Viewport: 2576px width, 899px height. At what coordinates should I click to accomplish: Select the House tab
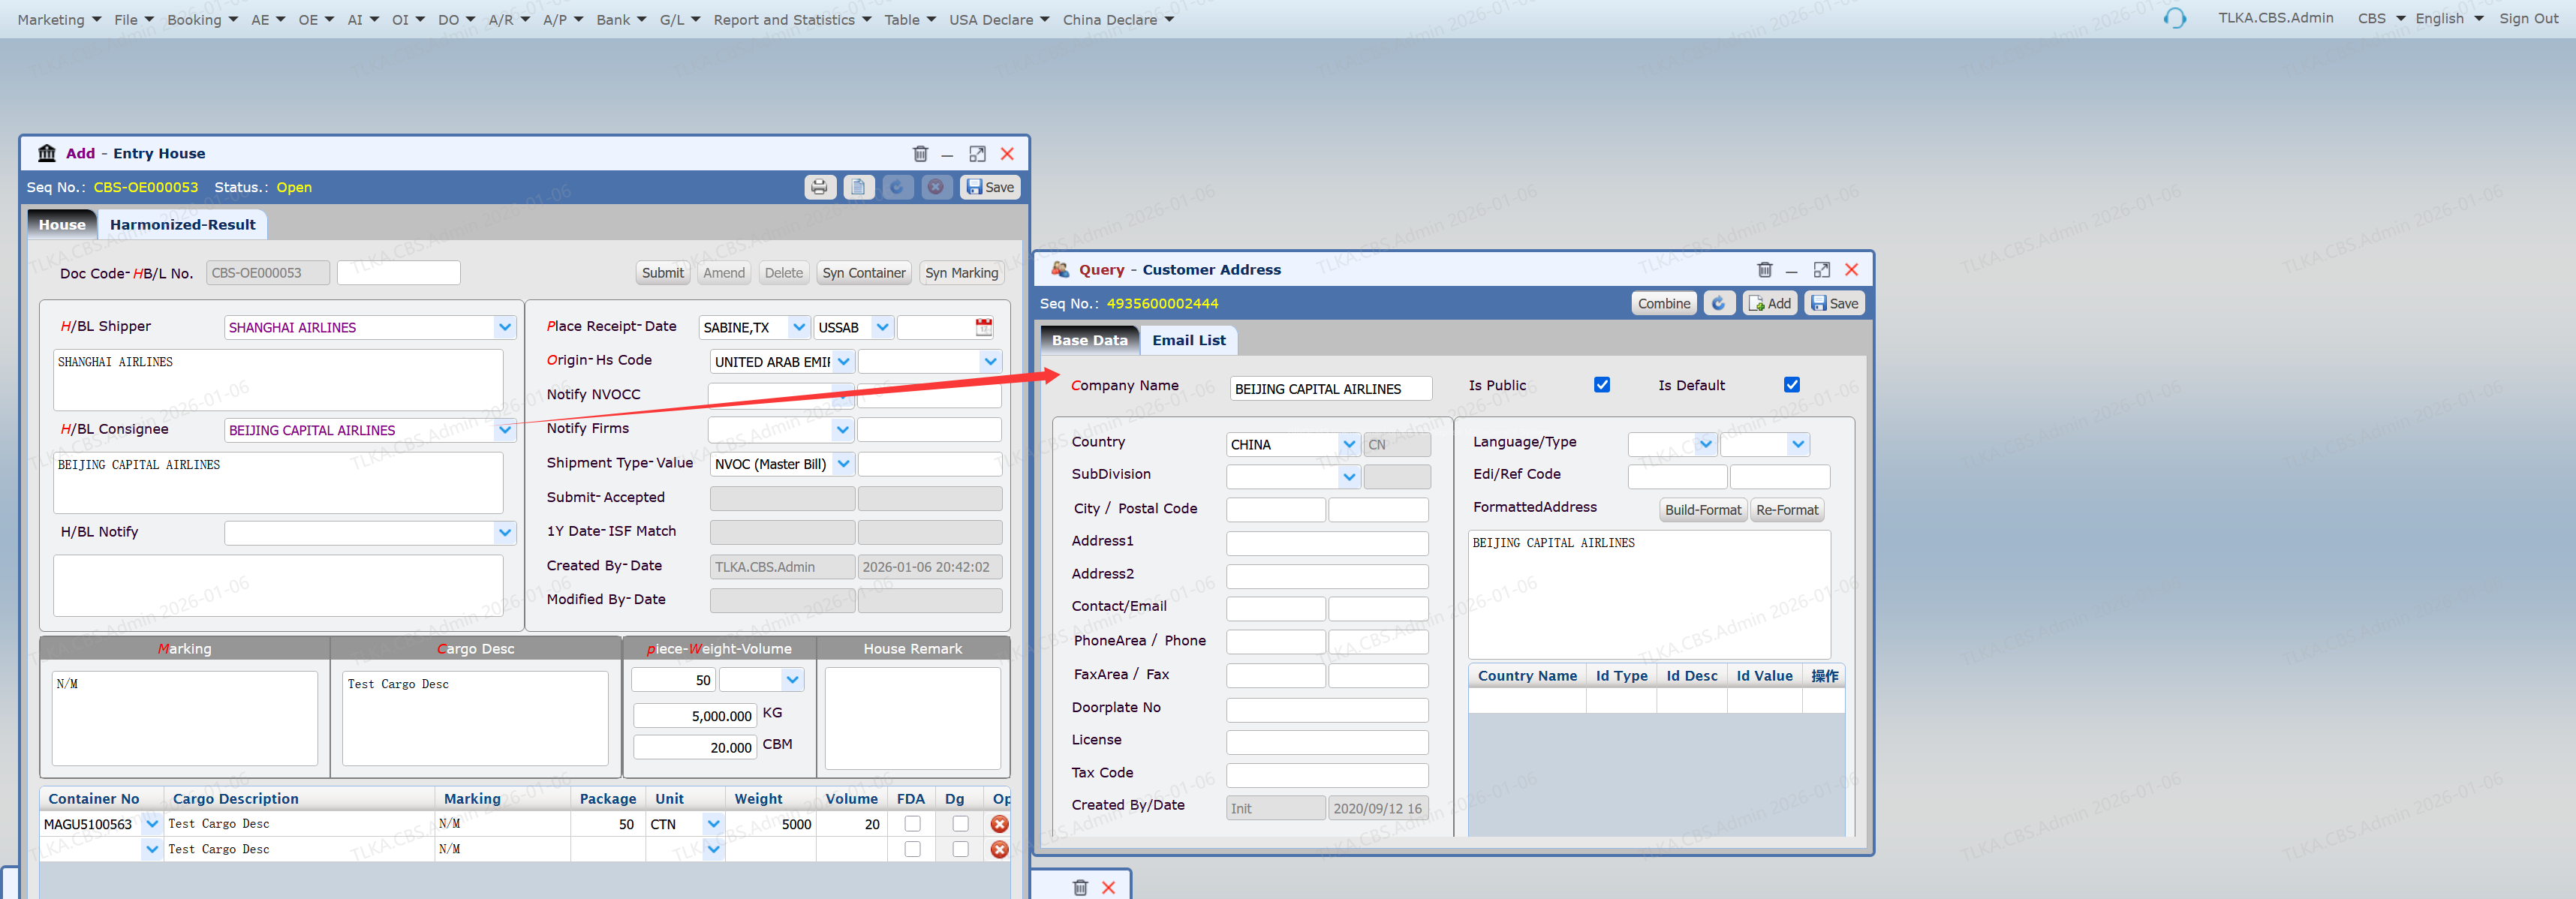[x=62, y=225]
